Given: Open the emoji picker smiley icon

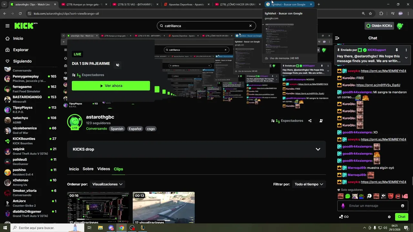Looking at the screenshot, I should (x=403, y=206).
